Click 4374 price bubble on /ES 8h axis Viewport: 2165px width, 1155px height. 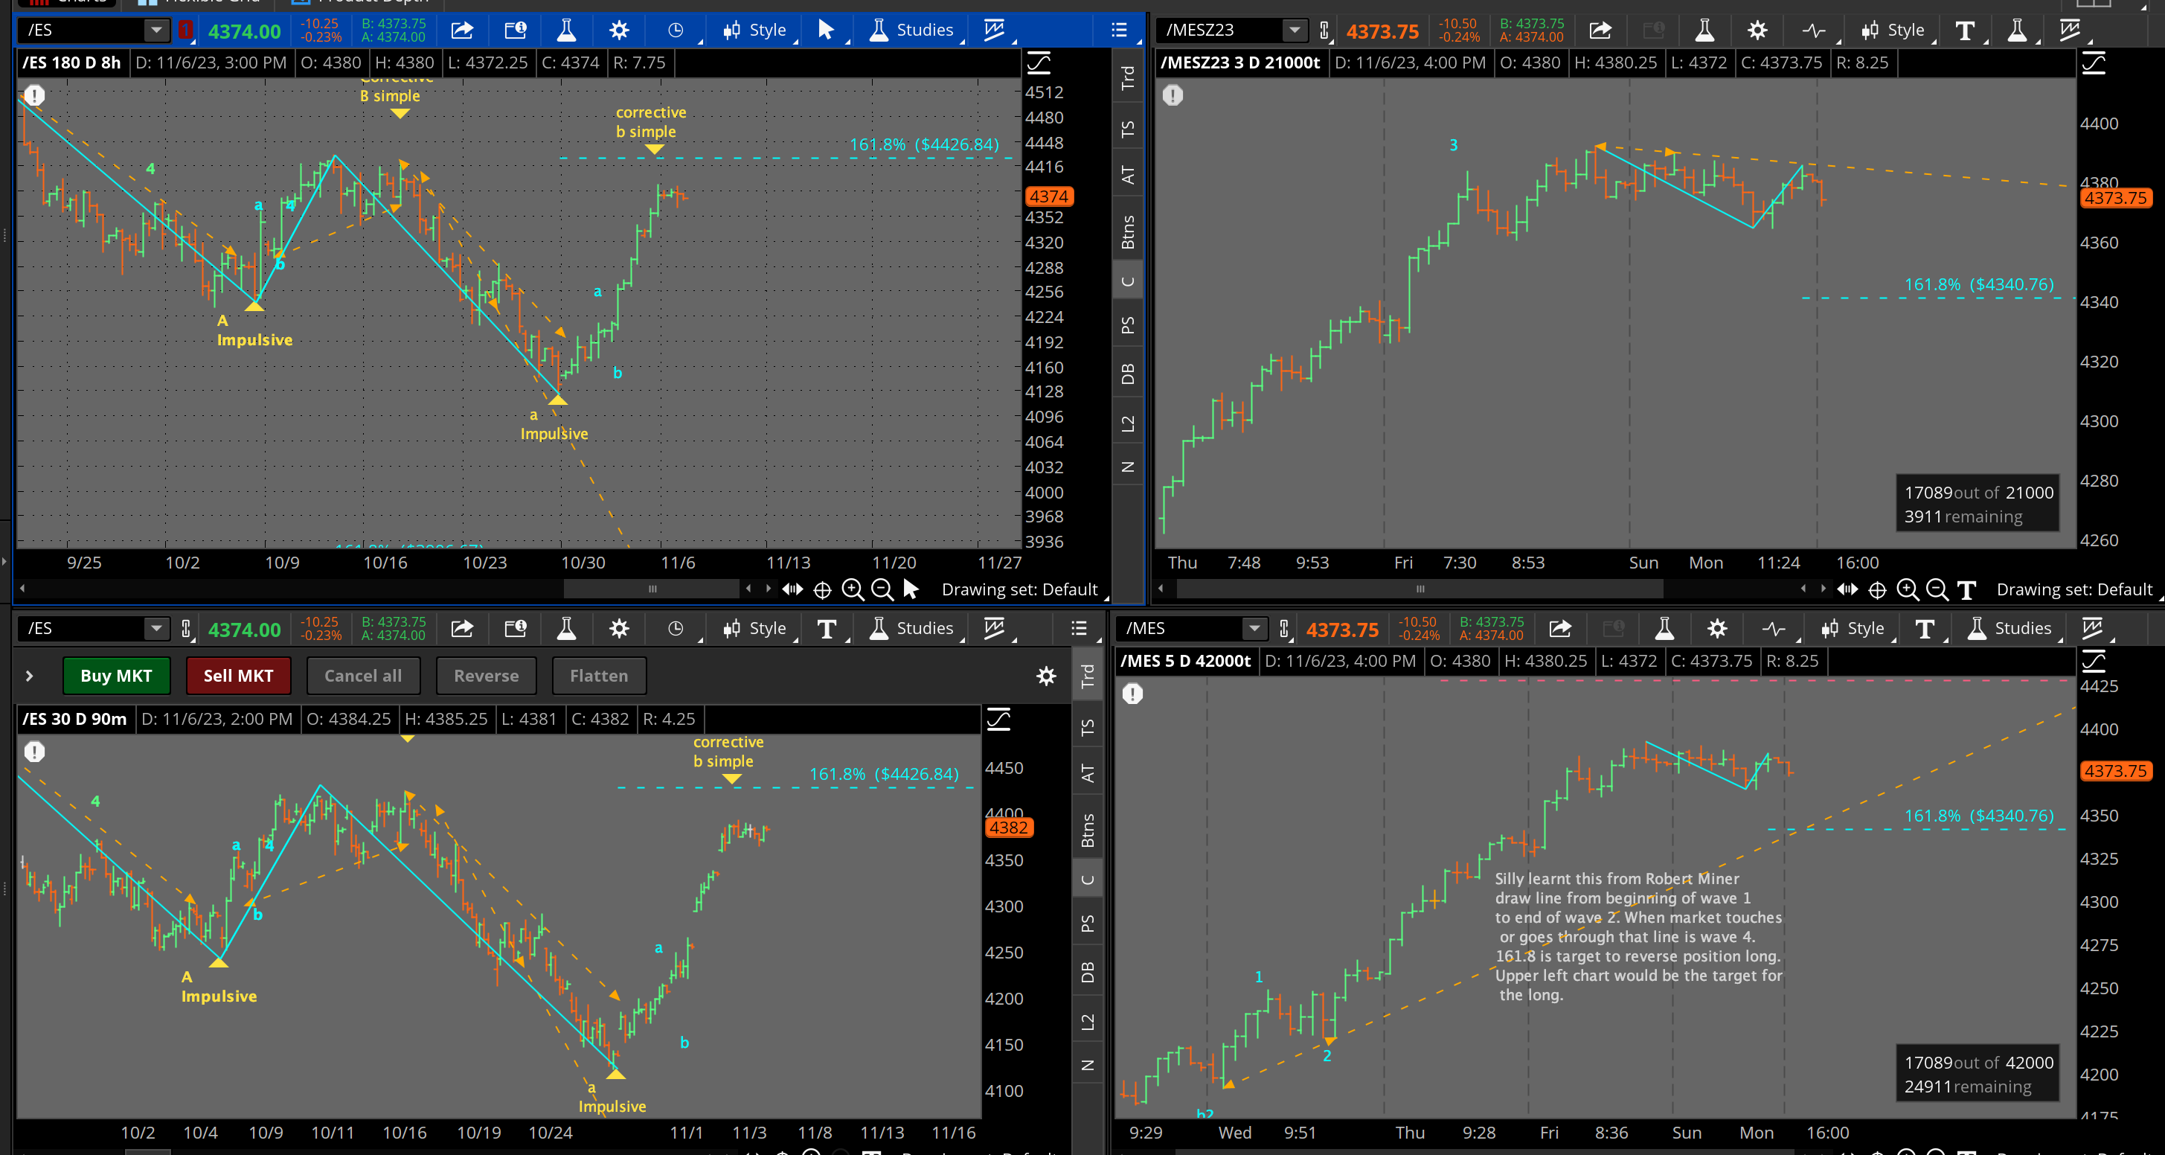[x=1049, y=196]
